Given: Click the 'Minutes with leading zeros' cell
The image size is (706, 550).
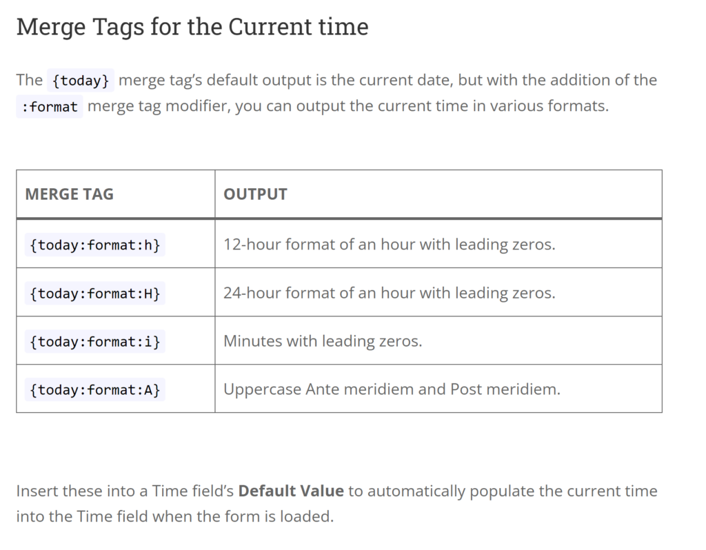Looking at the screenshot, I should (322, 341).
